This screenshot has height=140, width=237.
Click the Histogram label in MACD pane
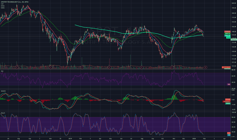tap(226, 102)
